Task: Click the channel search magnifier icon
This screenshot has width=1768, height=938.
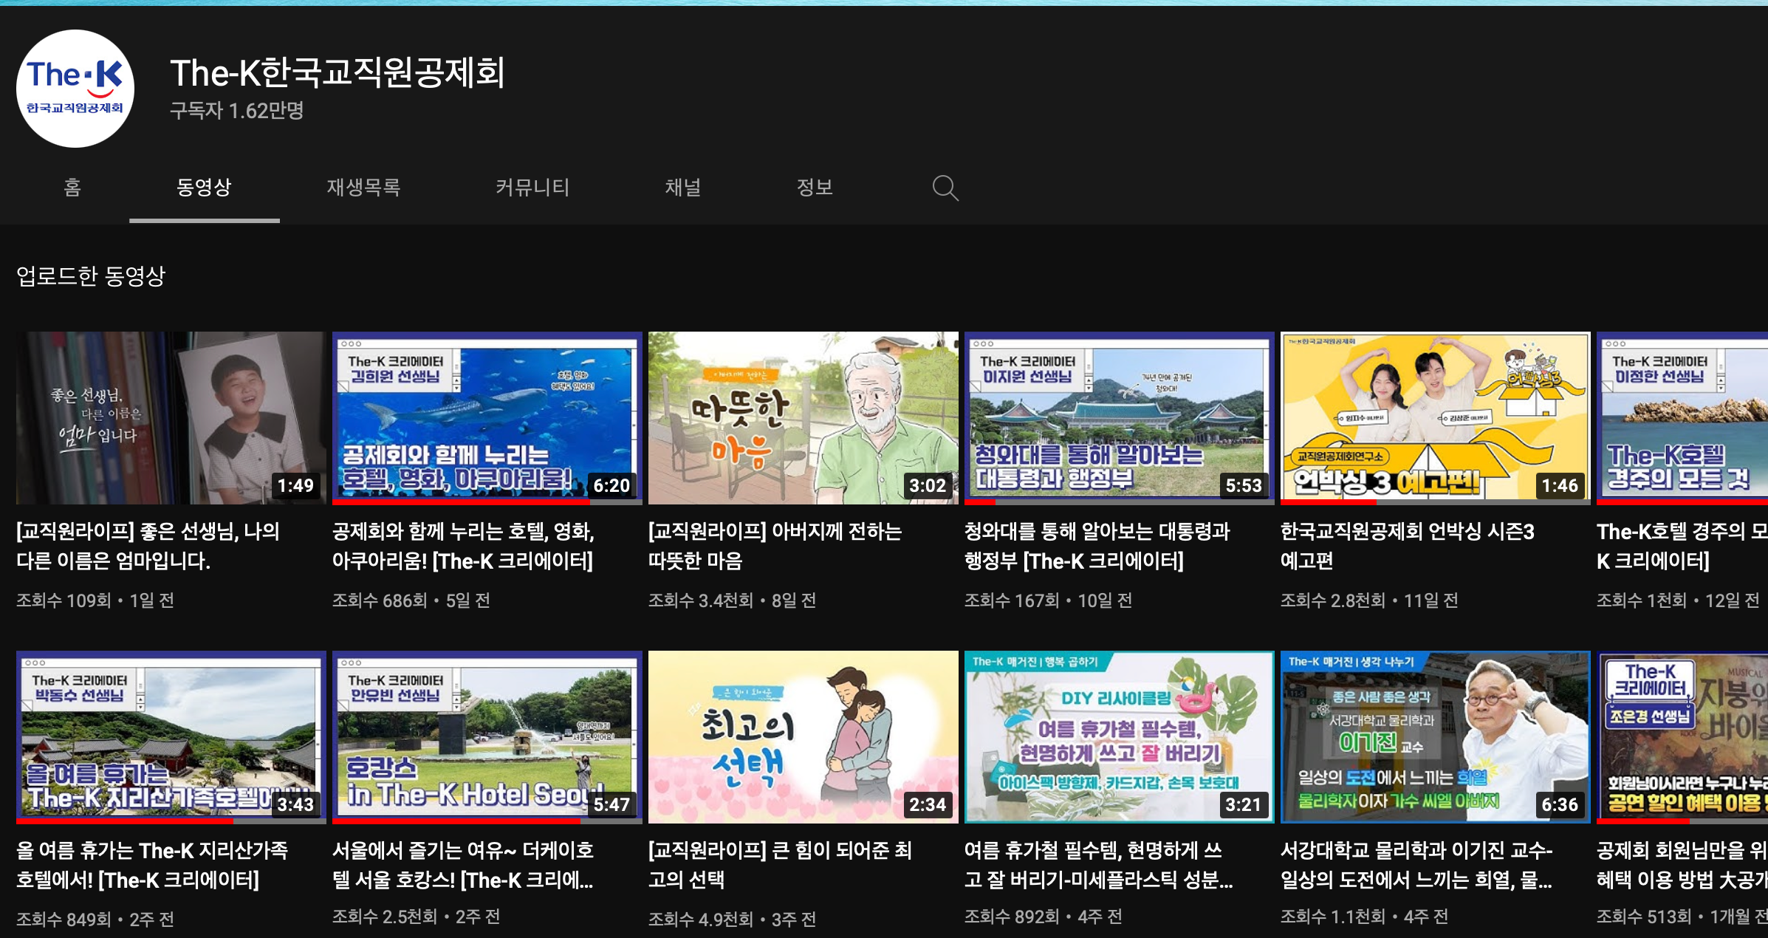Action: [945, 188]
